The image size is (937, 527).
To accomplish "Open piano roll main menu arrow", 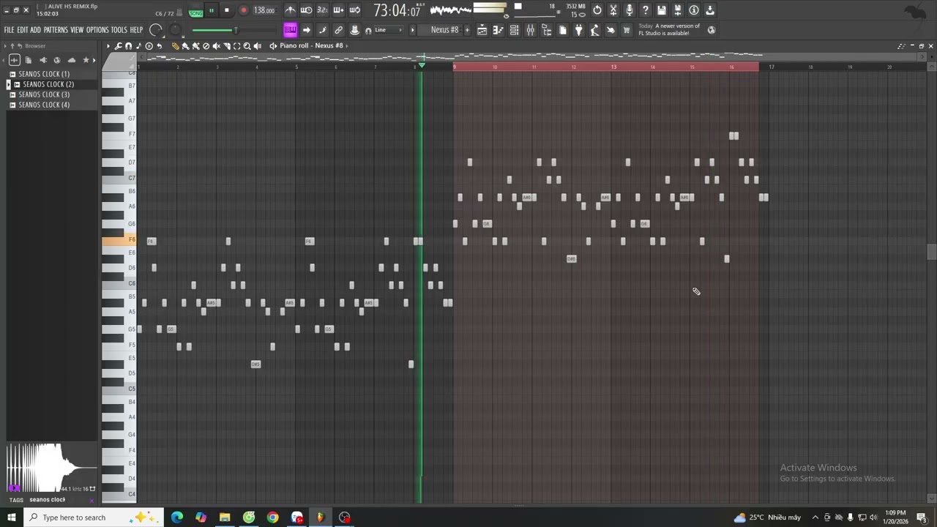I will (x=108, y=45).
